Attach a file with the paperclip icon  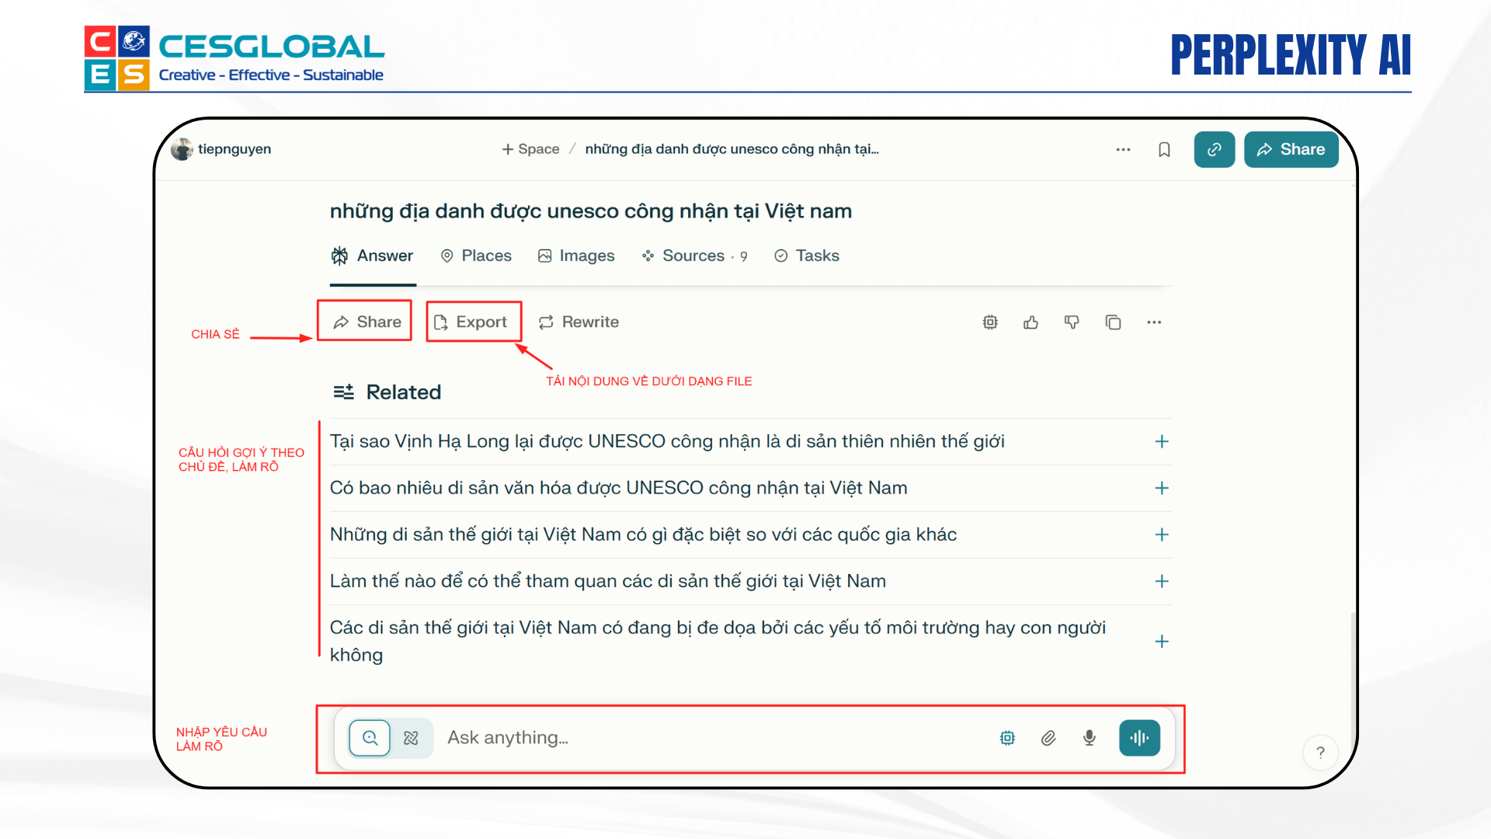pyautogui.click(x=1048, y=738)
